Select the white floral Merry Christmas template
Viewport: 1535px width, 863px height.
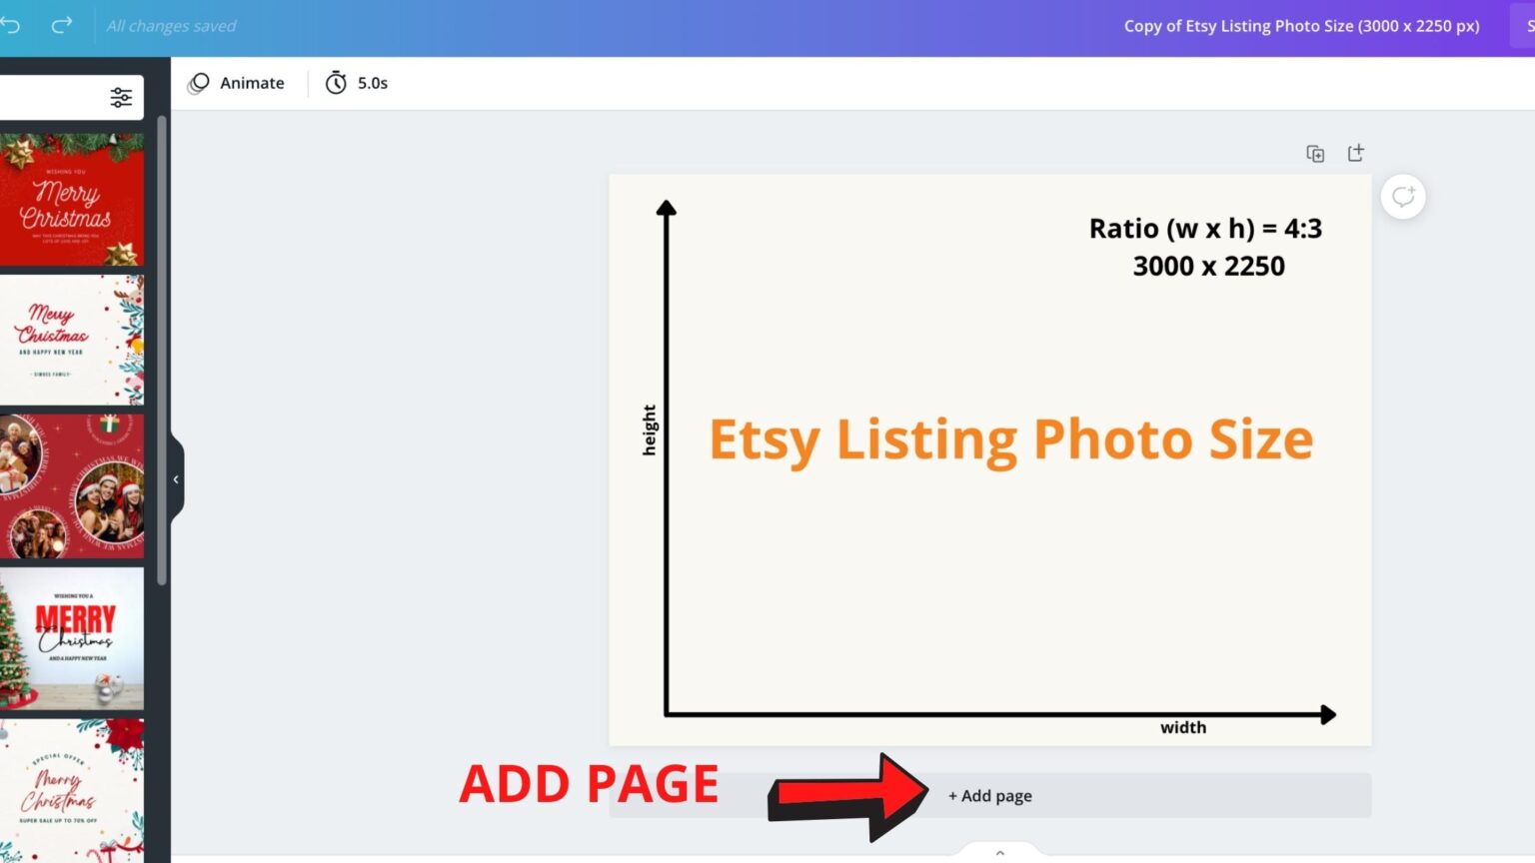click(72, 340)
